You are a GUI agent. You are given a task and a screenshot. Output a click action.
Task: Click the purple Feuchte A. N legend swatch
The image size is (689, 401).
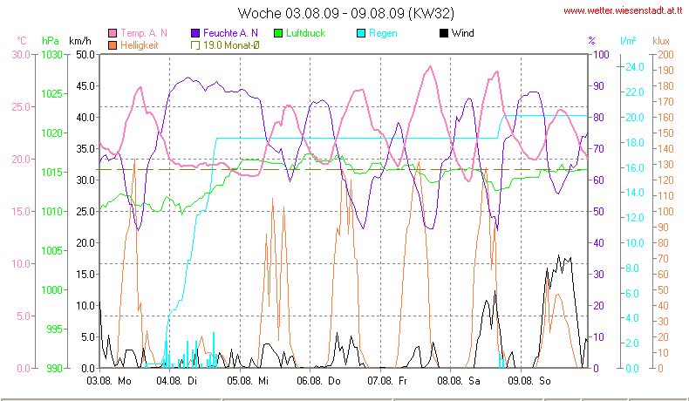point(195,33)
